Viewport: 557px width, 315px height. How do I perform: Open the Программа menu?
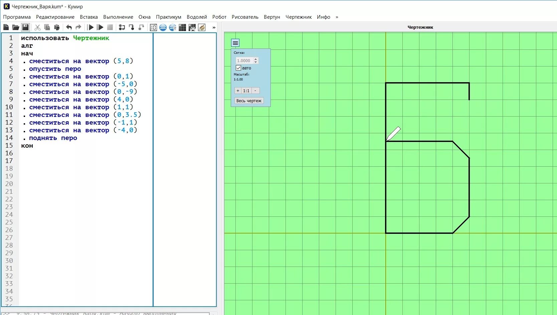[x=17, y=17]
